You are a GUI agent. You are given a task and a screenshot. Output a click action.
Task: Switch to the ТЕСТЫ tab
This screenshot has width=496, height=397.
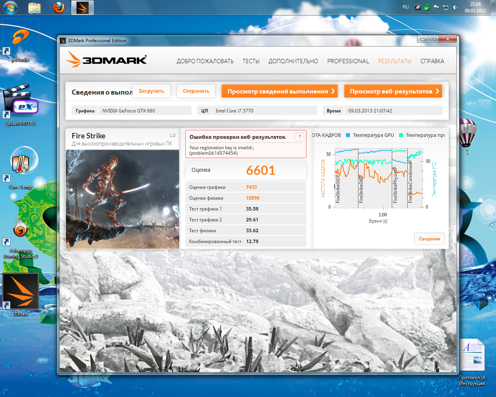[x=251, y=61]
